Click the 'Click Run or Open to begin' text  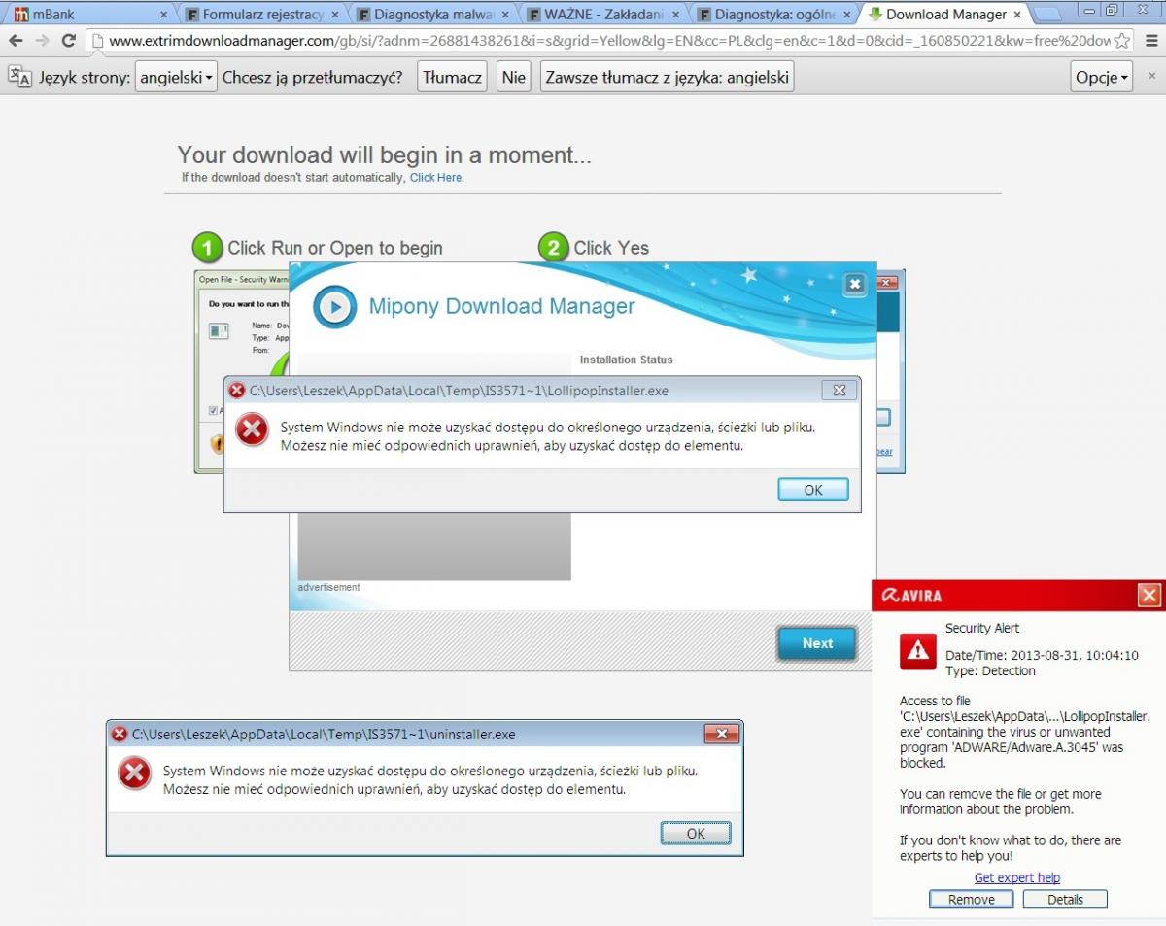[x=335, y=248]
